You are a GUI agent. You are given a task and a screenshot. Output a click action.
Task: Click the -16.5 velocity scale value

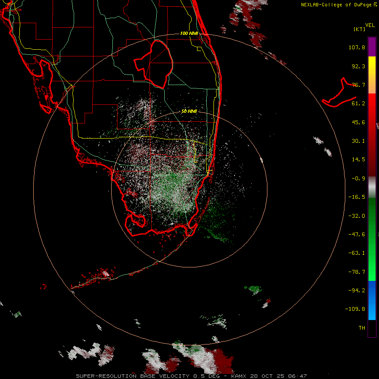[357, 197]
